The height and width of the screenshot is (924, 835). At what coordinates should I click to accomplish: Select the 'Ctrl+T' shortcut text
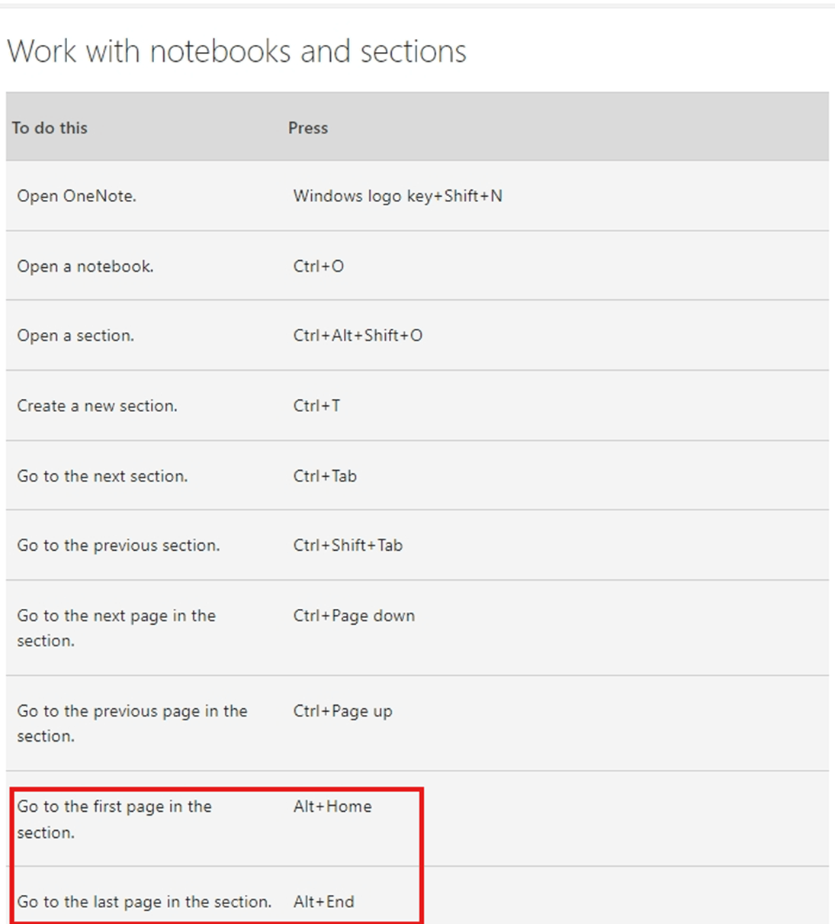pyautogui.click(x=315, y=405)
